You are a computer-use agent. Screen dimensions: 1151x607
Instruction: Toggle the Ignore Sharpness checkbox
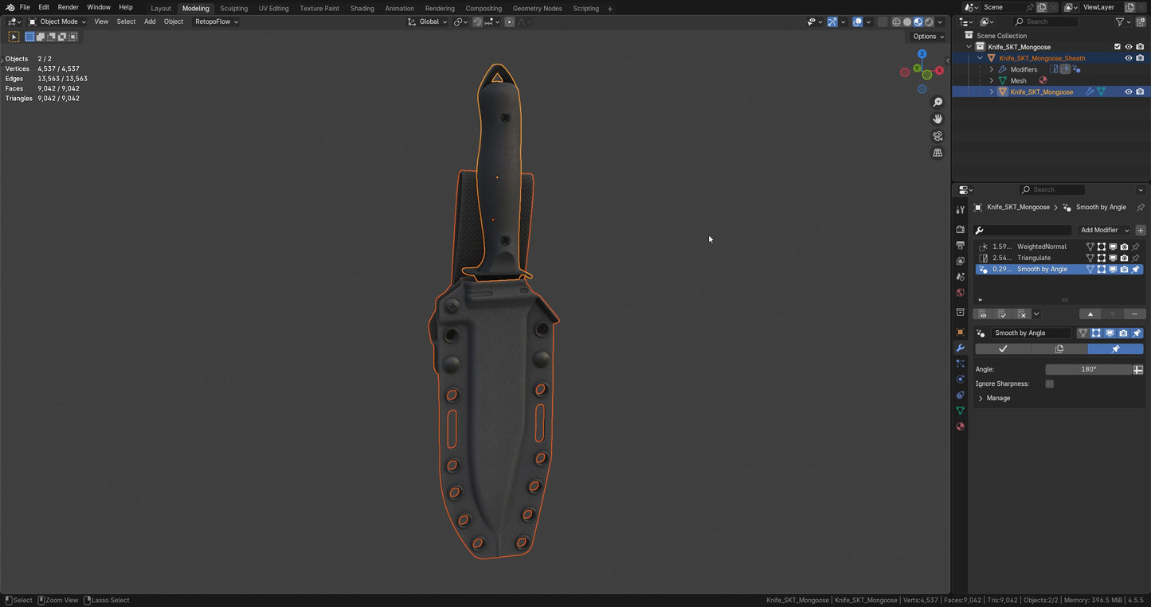coord(1049,383)
